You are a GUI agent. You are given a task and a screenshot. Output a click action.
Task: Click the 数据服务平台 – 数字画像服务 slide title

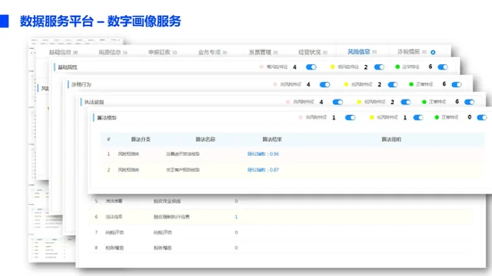point(100,21)
